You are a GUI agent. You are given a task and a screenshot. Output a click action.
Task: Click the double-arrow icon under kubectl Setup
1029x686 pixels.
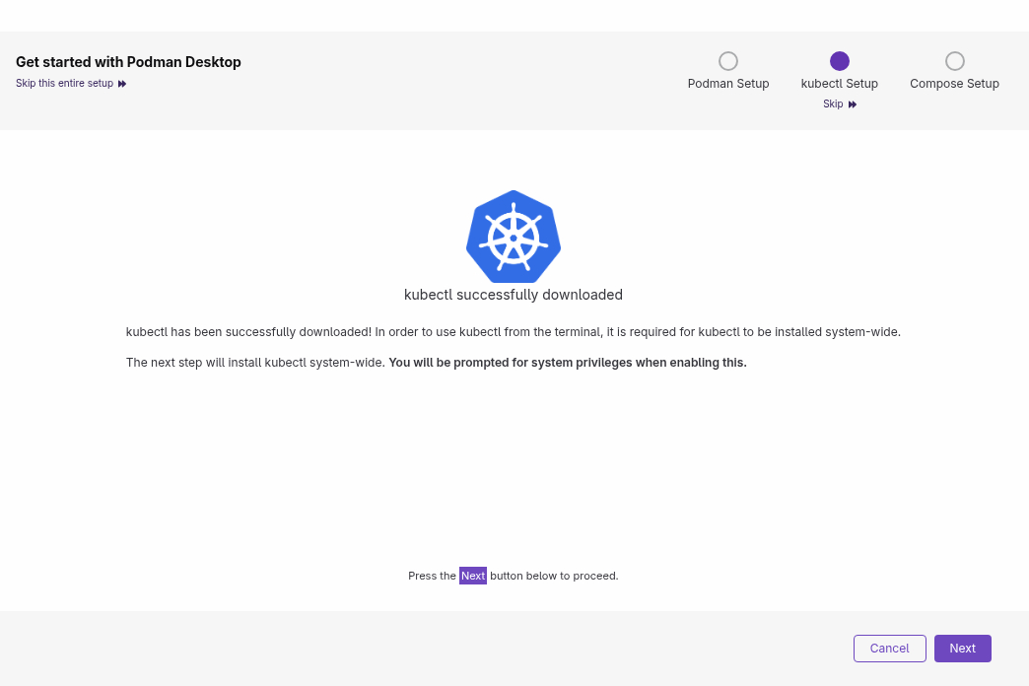coord(853,104)
